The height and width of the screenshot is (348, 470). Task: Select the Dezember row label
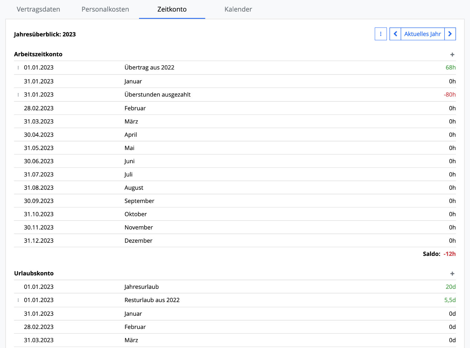click(x=138, y=241)
